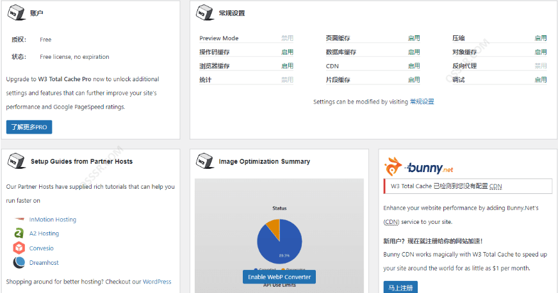Click the InMotion Hosting logo icon

click(19, 219)
